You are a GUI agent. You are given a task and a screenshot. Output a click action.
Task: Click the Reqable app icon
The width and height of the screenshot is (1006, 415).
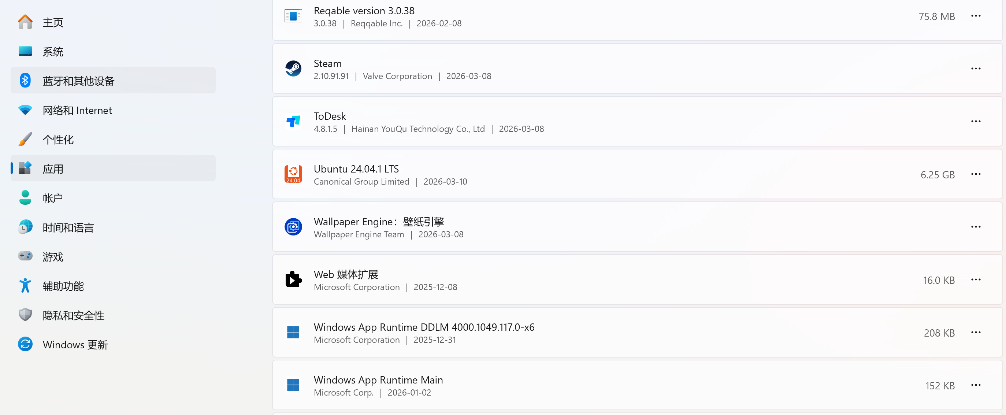(293, 16)
